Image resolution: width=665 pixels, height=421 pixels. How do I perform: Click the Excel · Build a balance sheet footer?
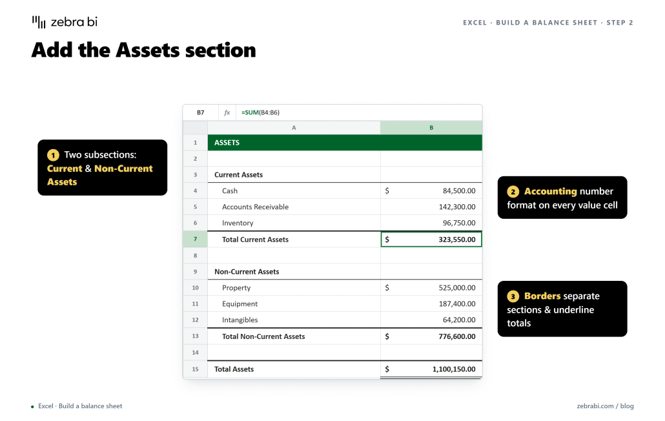(x=80, y=406)
